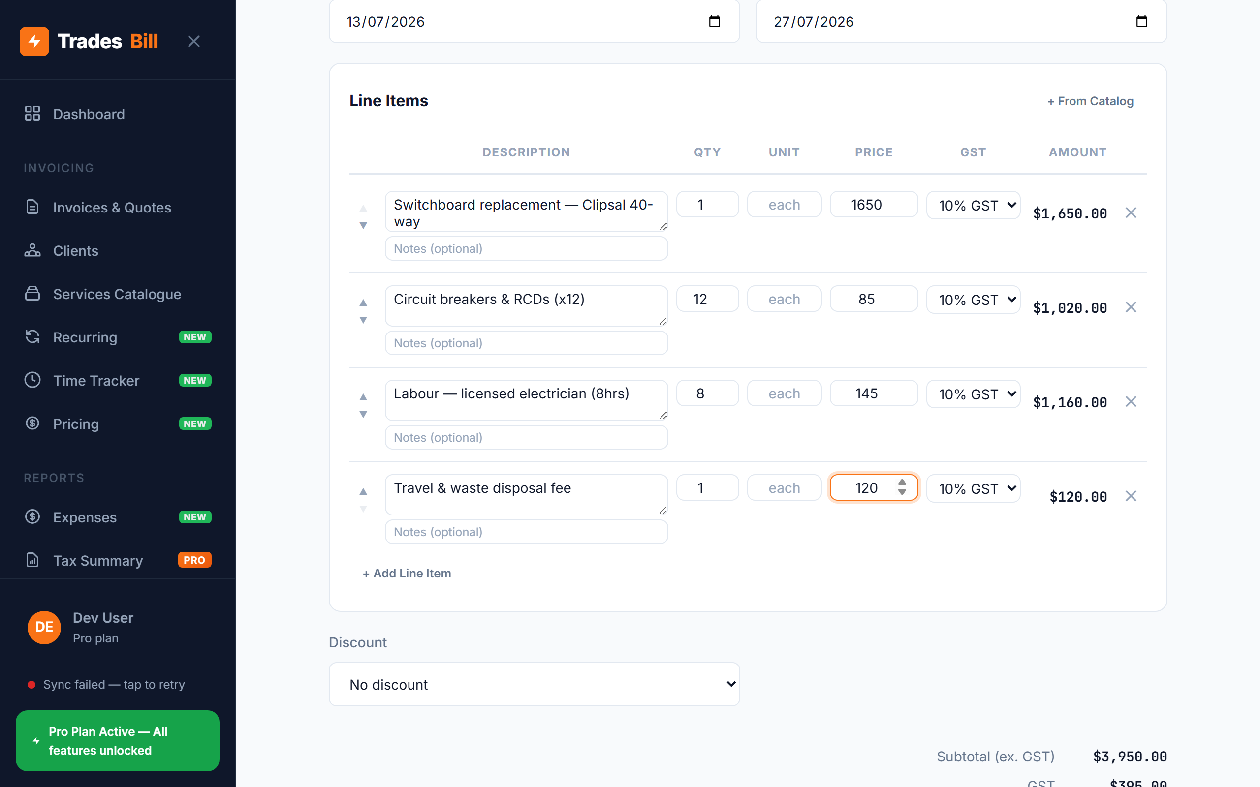Move Circuit breakers row up
This screenshot has height=787, width=1260.
click(x=363, y=303)
